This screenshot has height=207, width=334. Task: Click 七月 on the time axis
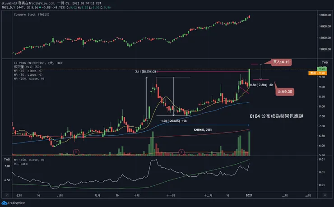[x=19, y=195]
